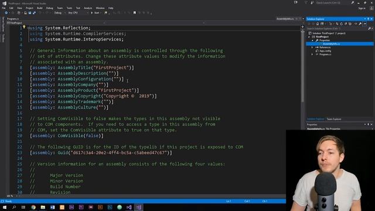Open the Any CPU platform dropdown
The width and height of the screenshot is (375, 211).
coord(78,13)
